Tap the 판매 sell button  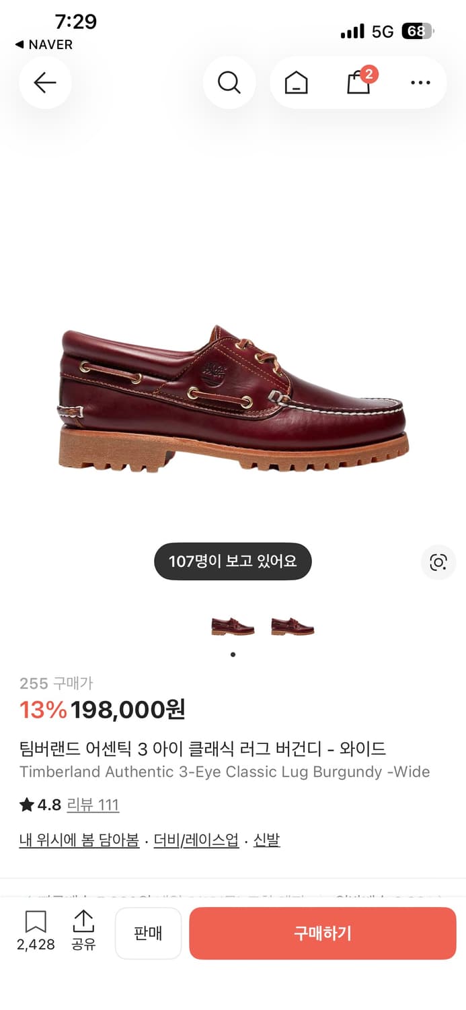[x=148, y=933]
